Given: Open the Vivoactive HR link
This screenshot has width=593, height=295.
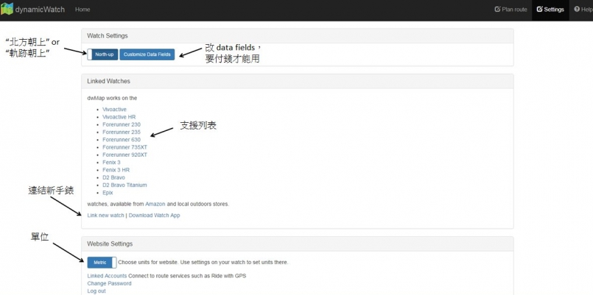Looking at the screenshot, I should click(119, 117).
